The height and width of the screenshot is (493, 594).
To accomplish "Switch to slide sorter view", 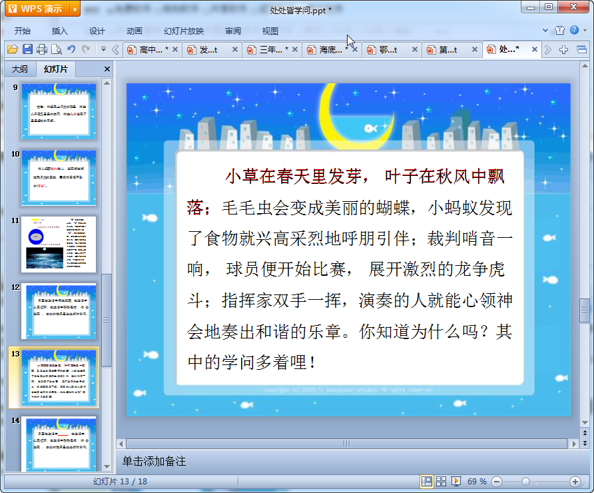I will pyautogui.click(x=441, y=481).
